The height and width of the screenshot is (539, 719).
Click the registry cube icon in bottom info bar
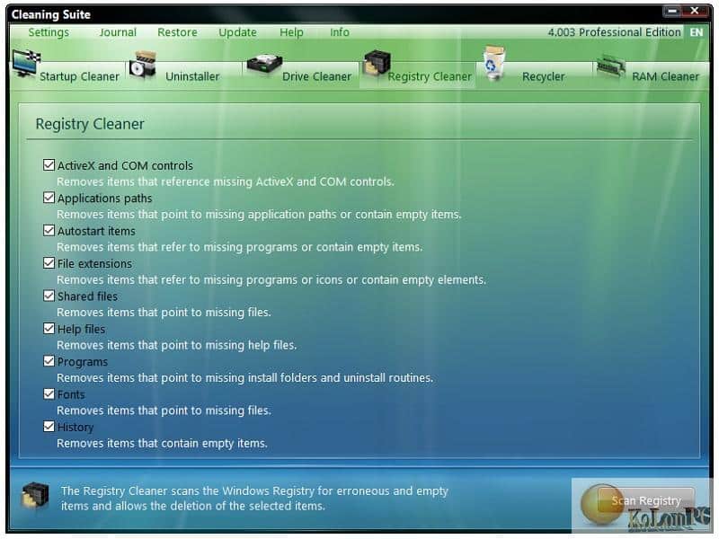pos(35,496)
